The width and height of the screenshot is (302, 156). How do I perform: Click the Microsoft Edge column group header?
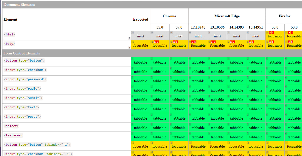coord(227,16)
